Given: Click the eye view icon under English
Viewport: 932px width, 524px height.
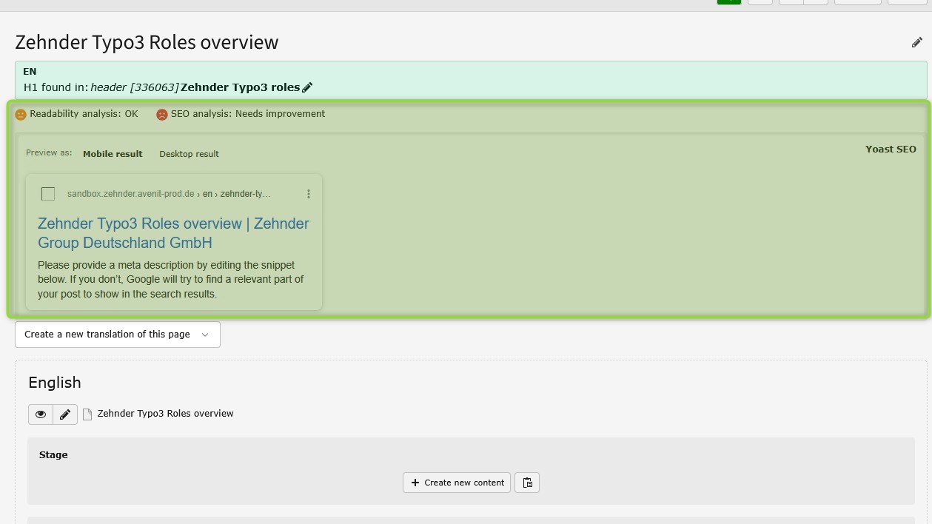Looking at the screenshot, I should coord(41,414).
